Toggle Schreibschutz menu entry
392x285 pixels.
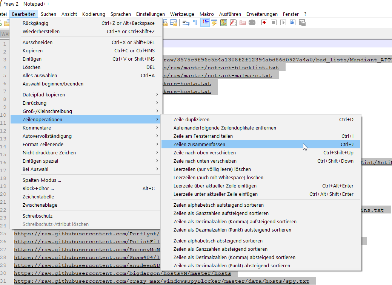tap(85, 216)
